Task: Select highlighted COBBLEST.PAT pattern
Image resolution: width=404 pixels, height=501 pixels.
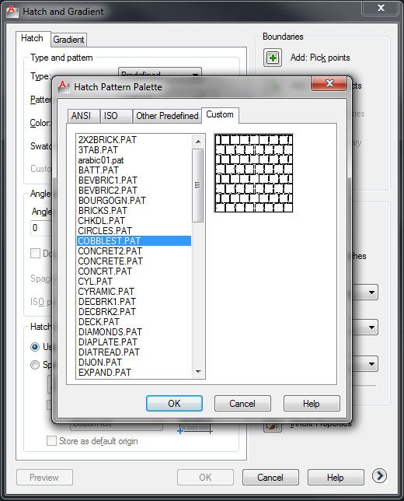Action: pos(134,241)
